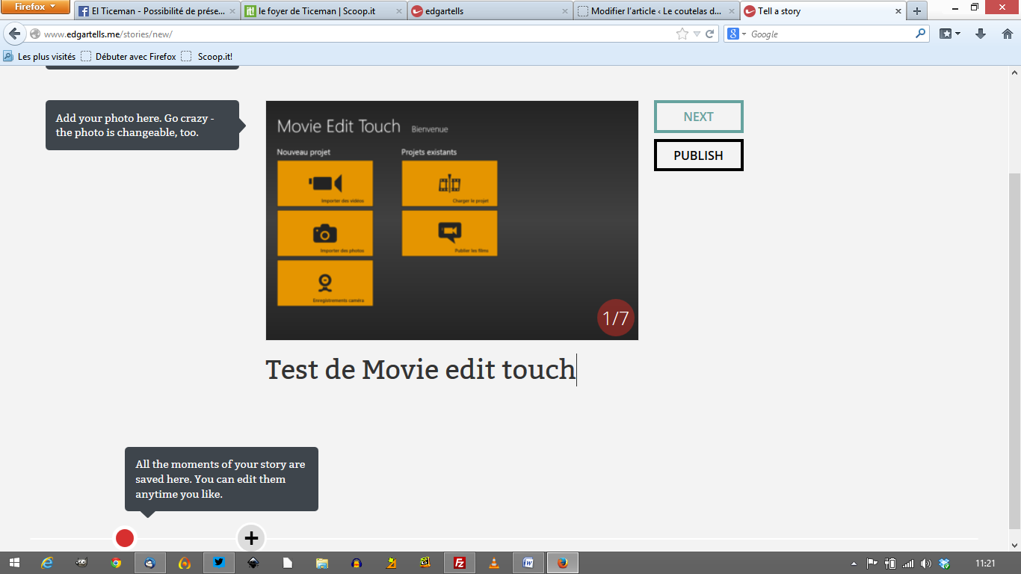Click the PUBLISH button
Viewport: 1021px width, 574px height.
pos(698,155)
